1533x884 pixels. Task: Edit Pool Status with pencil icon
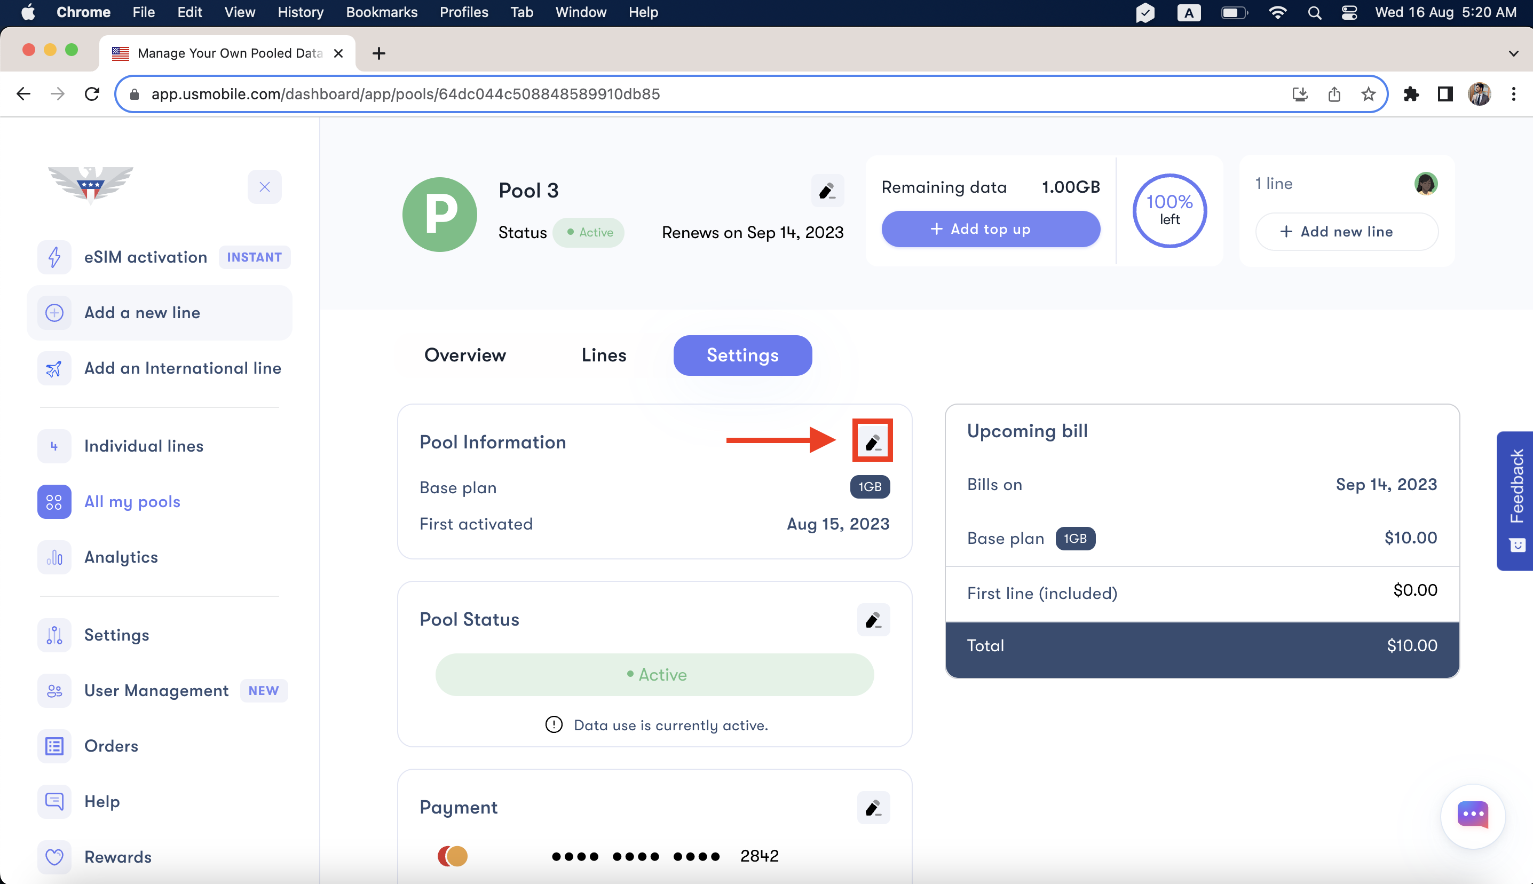873,619
